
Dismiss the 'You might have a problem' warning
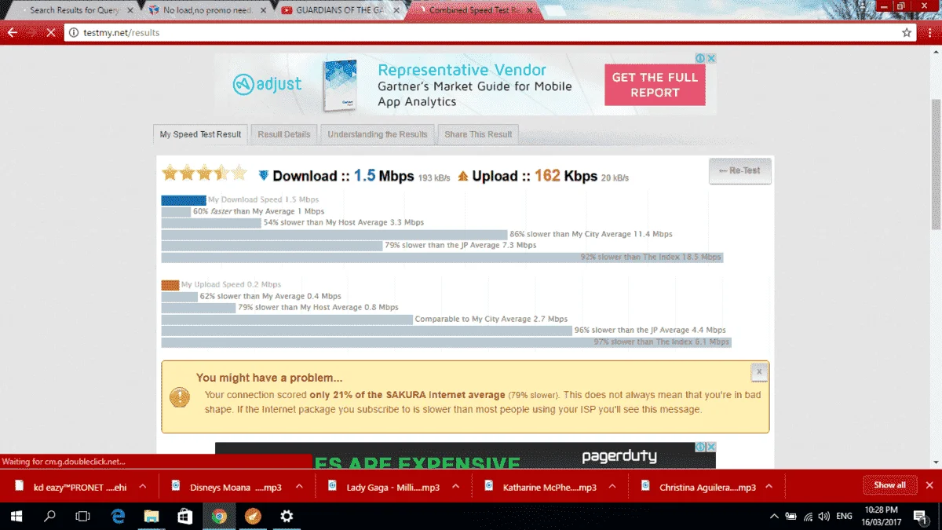point(758,373)
